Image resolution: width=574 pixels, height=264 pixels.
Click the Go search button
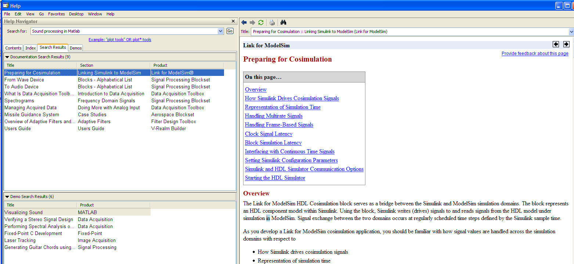point(230,31)
